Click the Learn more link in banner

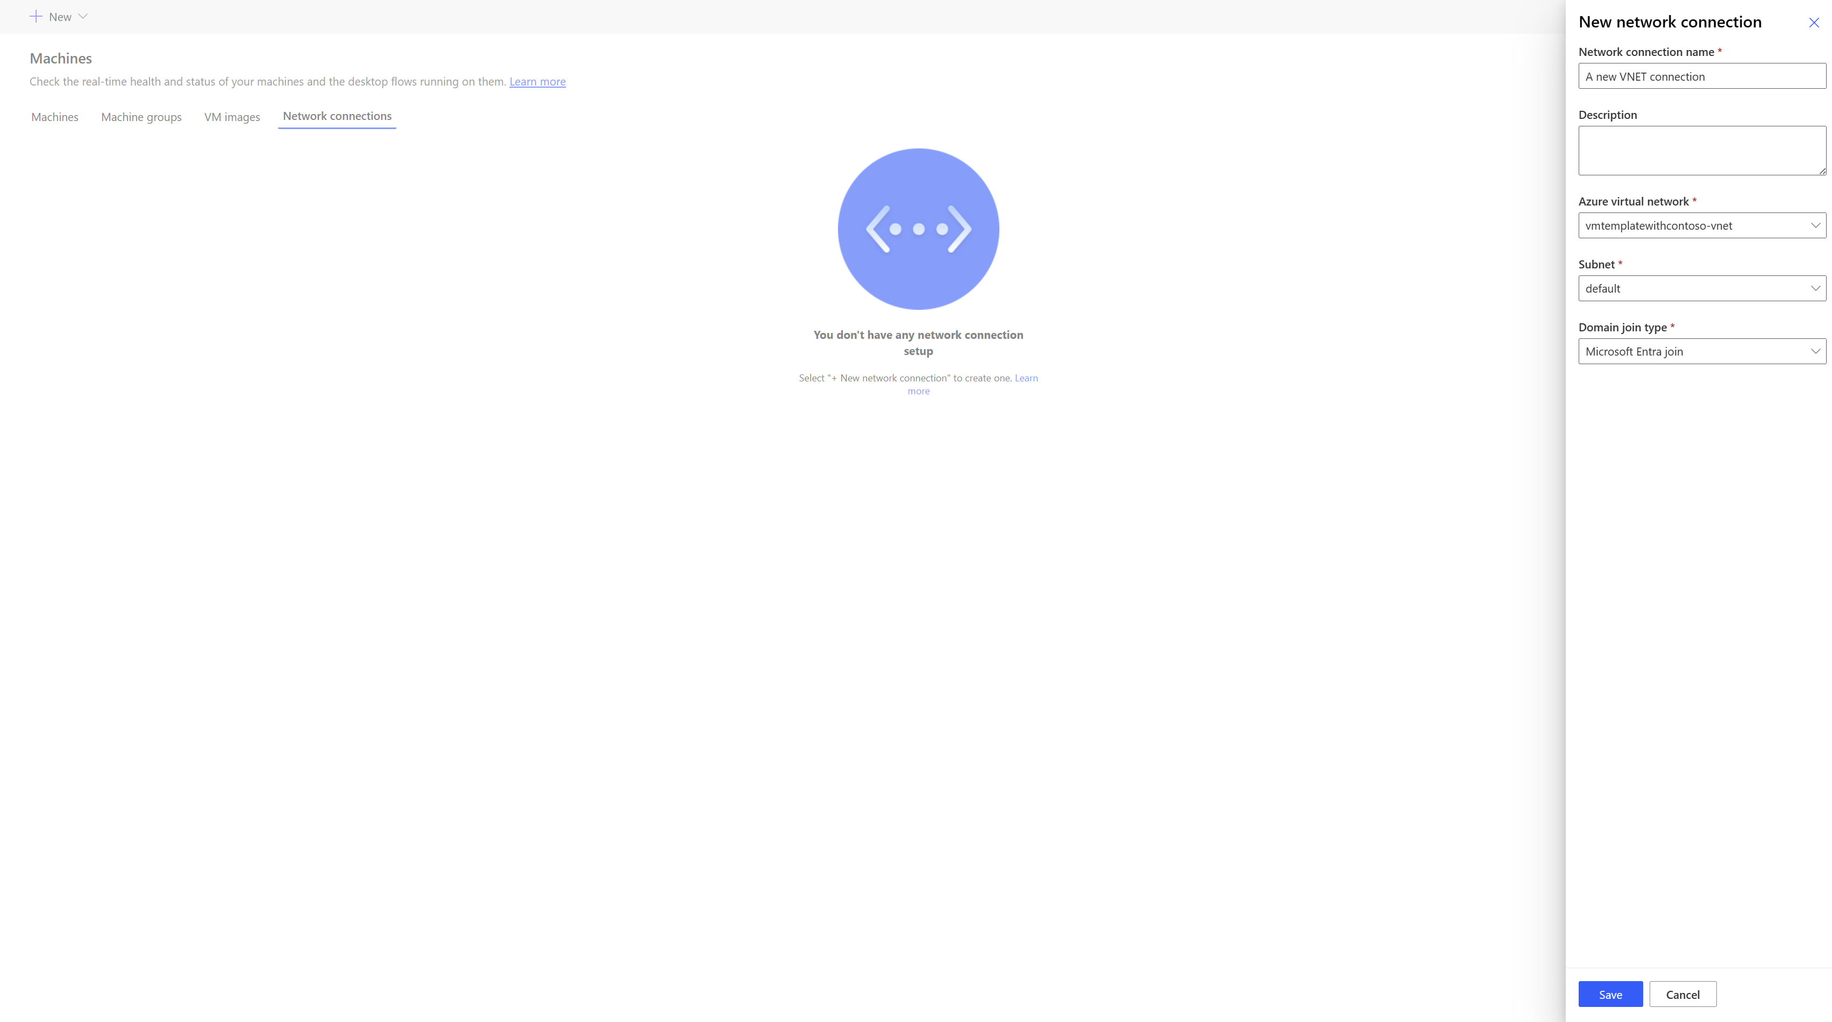537,81
